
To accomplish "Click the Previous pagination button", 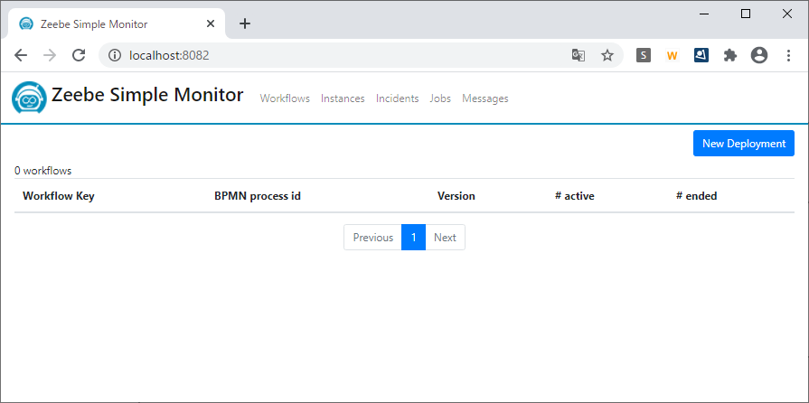I will click(373, 238).
